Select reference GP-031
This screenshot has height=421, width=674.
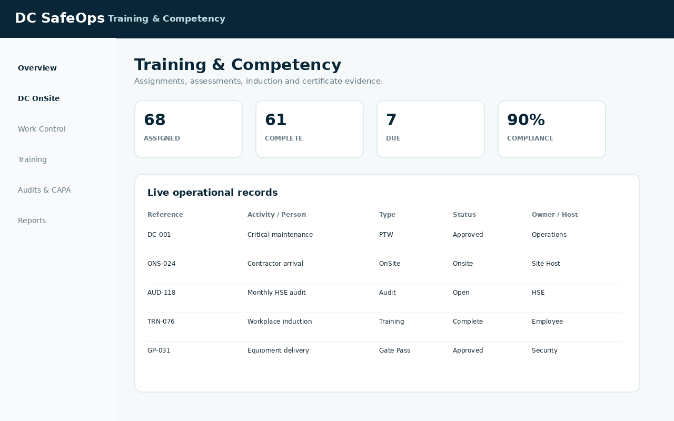pos(158,350)
